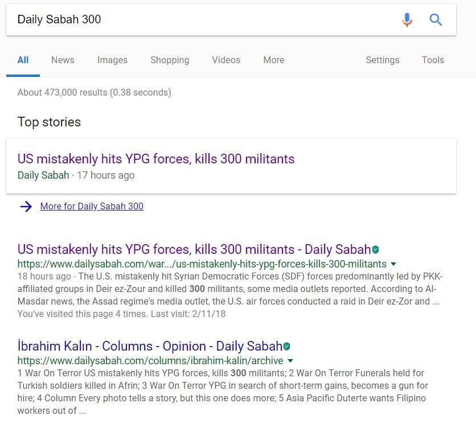The height and width of the screenshot is (432, 476).
Task: Switch to the News tab
Action: click(63, 60)
